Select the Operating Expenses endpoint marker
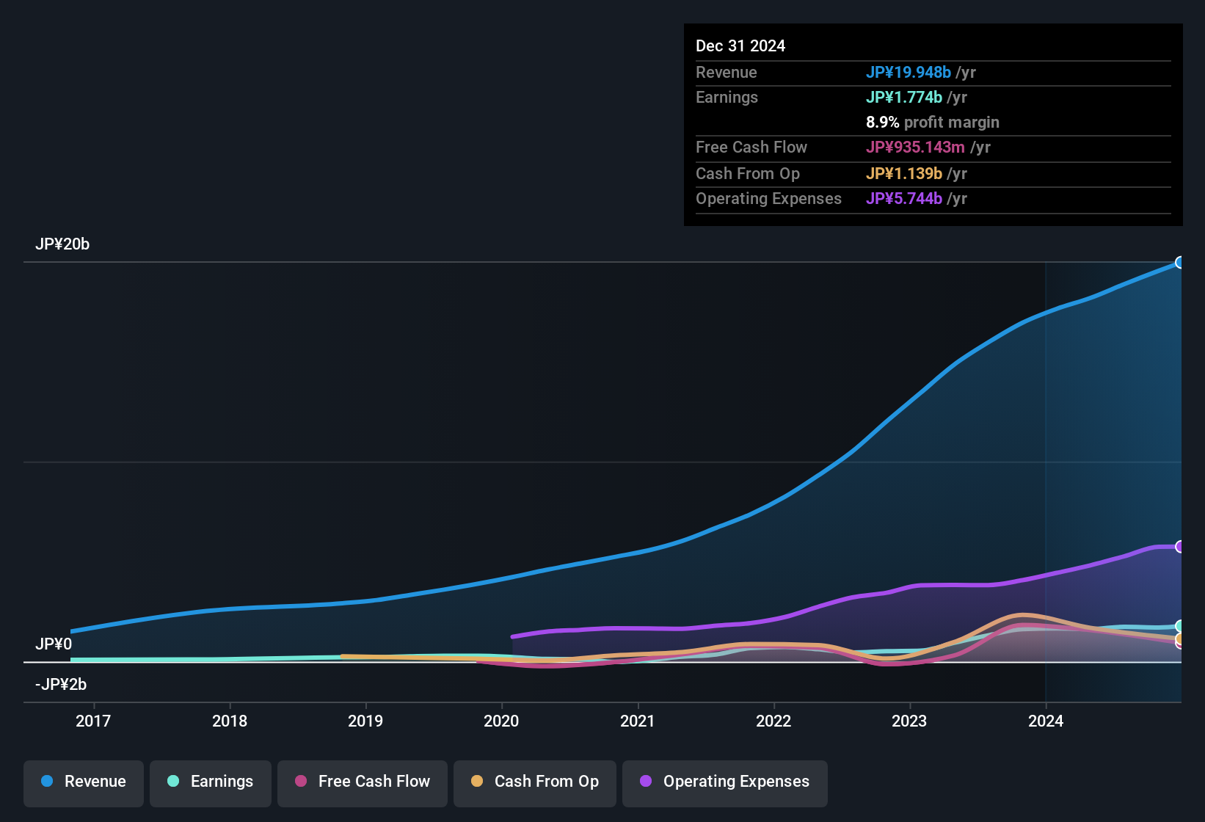The width and height of the screenshot is (1205, 822). point(1180,547)
